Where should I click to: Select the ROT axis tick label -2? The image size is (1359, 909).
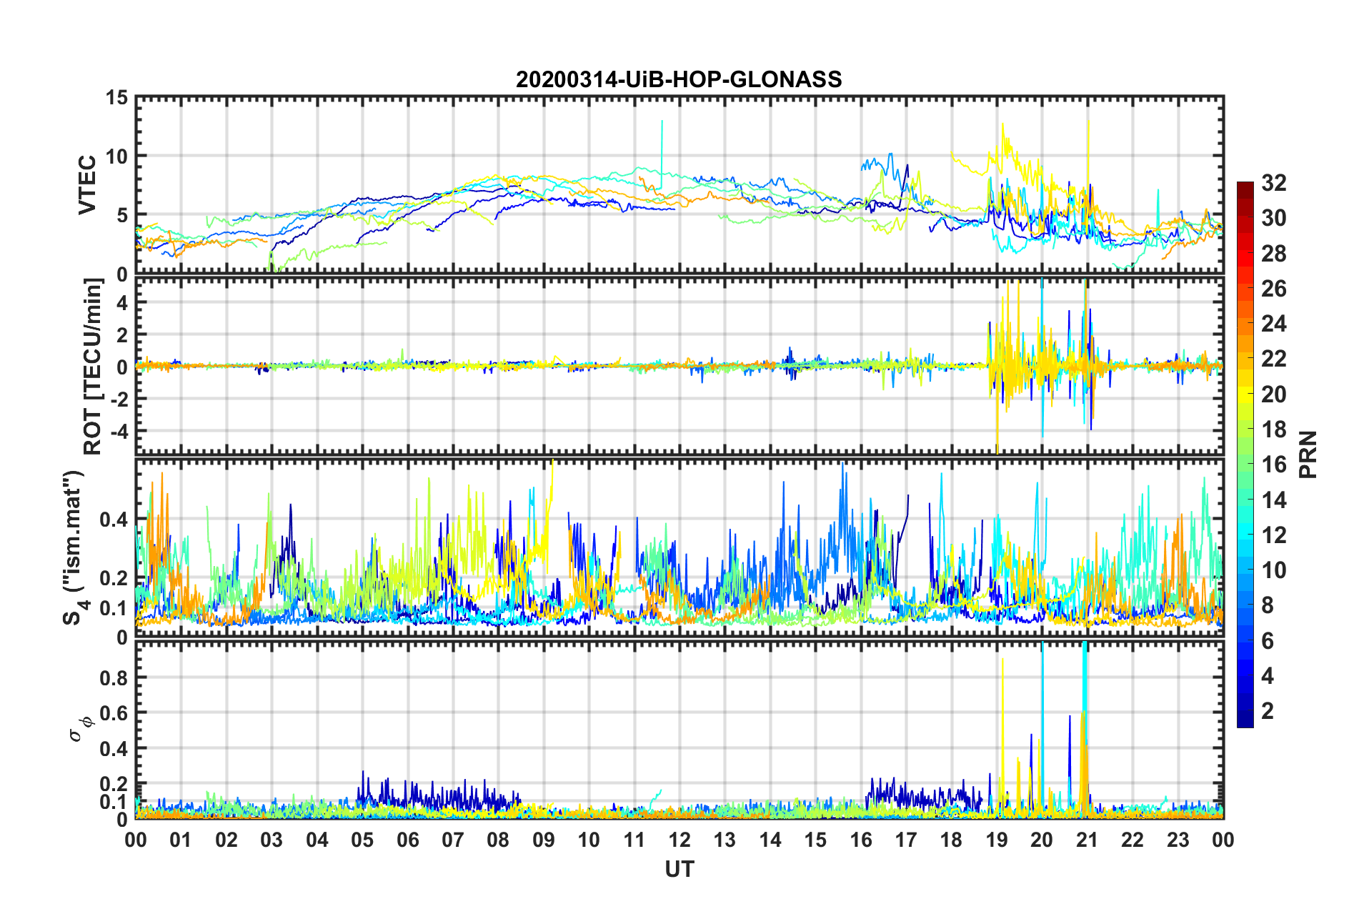tap(119, 399)
